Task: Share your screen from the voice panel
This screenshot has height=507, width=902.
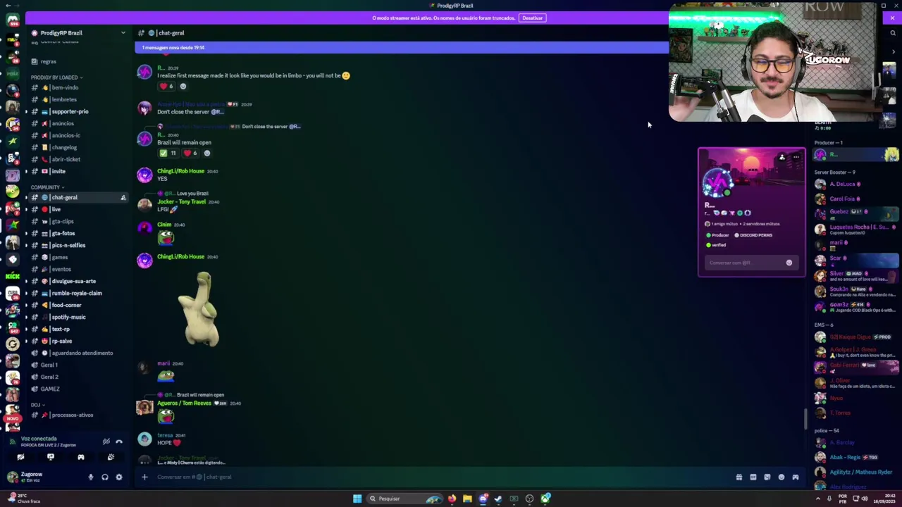Action: 51,457
